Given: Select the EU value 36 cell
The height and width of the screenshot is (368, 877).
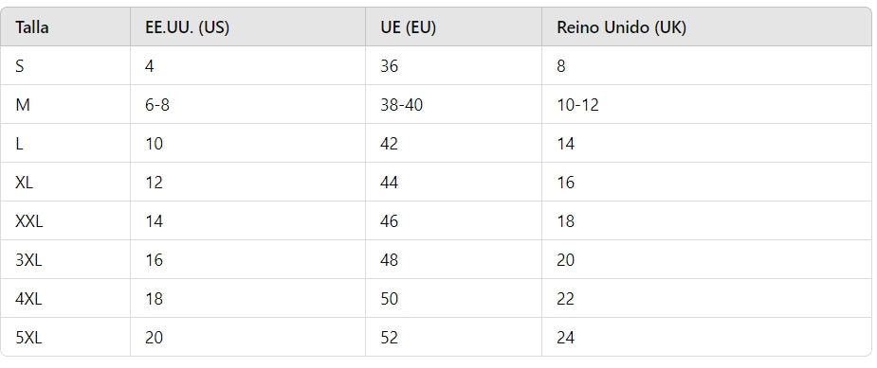Looking at the screenshot, I should (453, 65).
